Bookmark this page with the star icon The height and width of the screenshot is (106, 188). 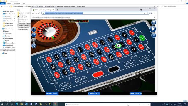point(147,13)
